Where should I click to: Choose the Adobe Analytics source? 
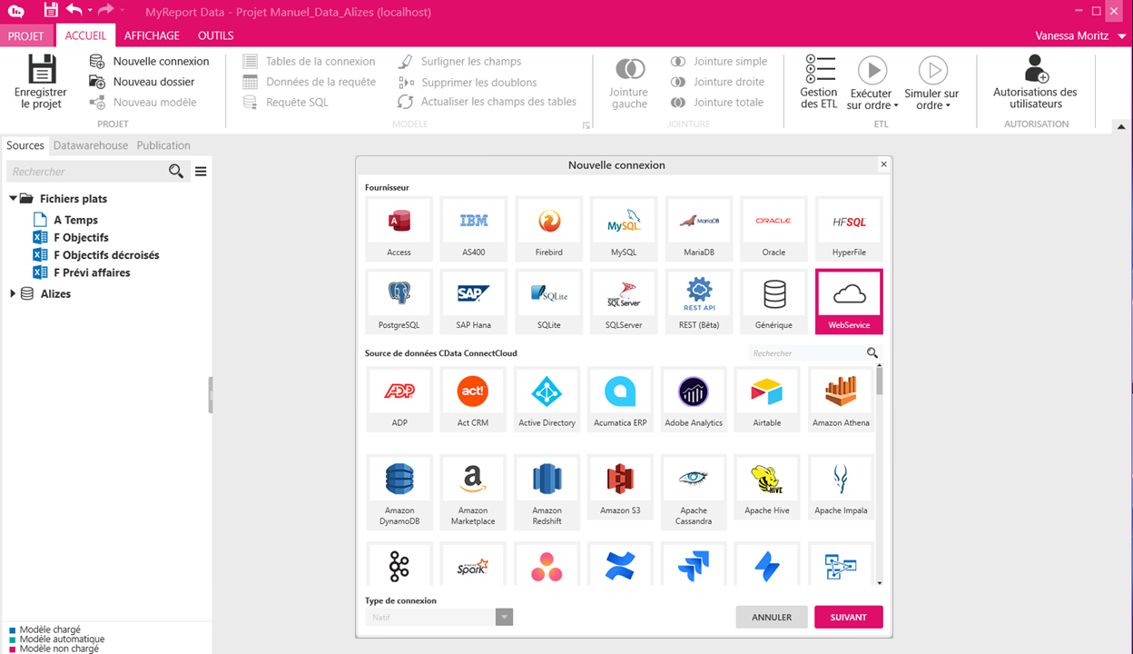(x=694, y=399)
